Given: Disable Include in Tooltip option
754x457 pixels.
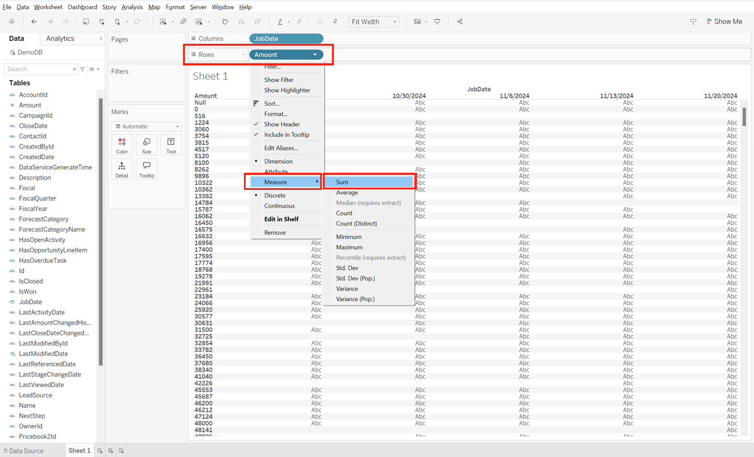Looking at the screenshot, I should point(287,135).
